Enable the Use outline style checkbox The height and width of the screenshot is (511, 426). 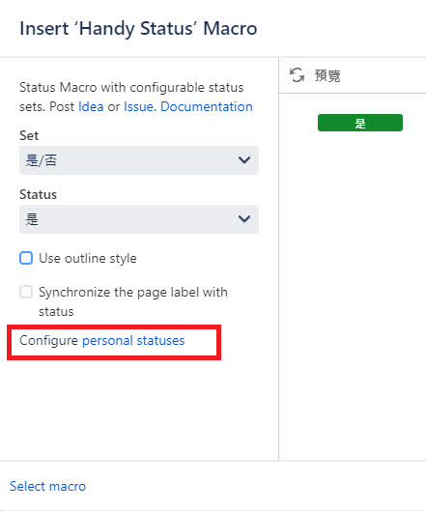pos(26,258)
